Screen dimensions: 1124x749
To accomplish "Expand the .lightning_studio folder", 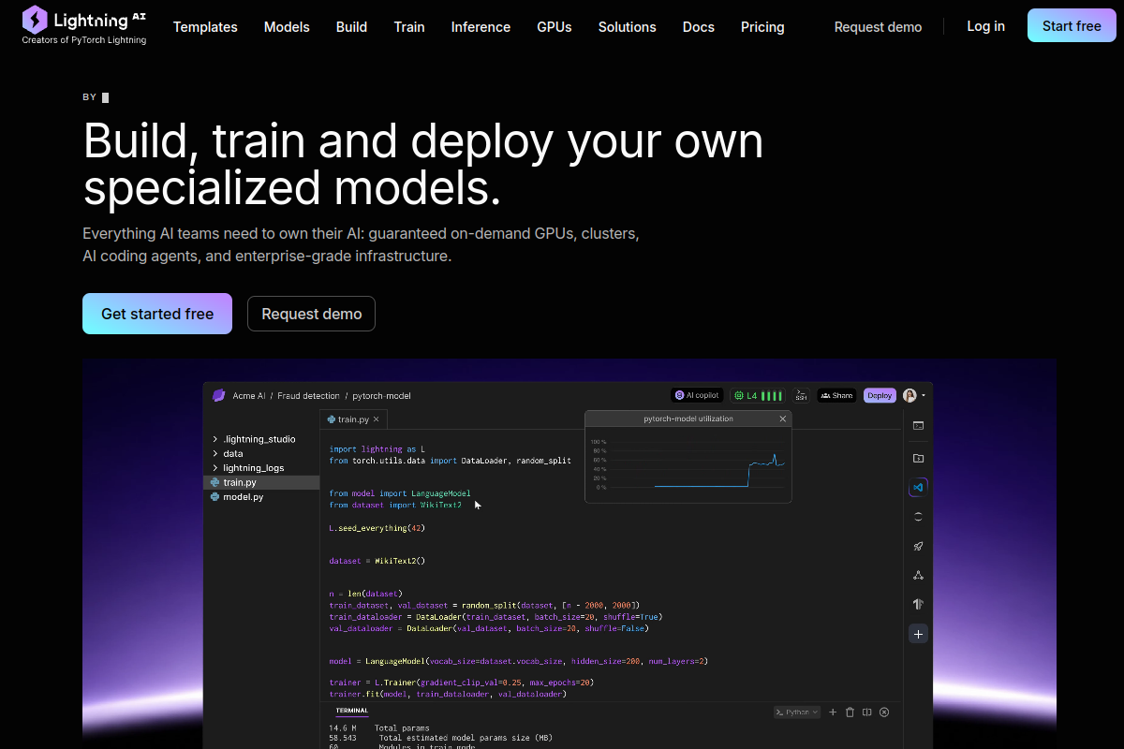I will click(254, 439).
